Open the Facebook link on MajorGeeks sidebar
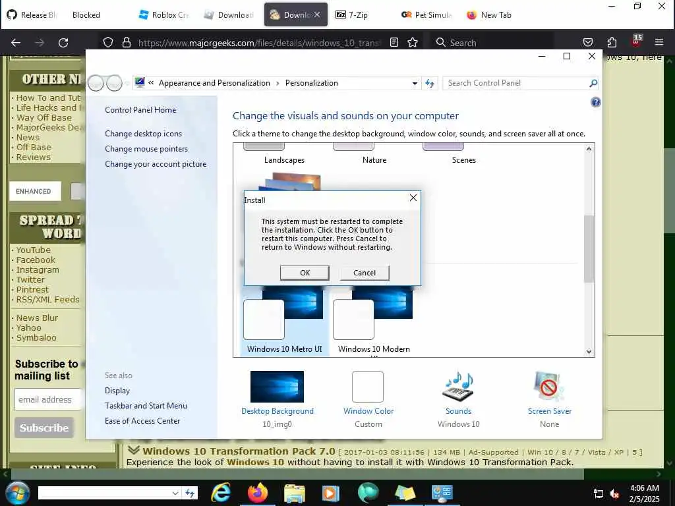 [x=36, y=260]
